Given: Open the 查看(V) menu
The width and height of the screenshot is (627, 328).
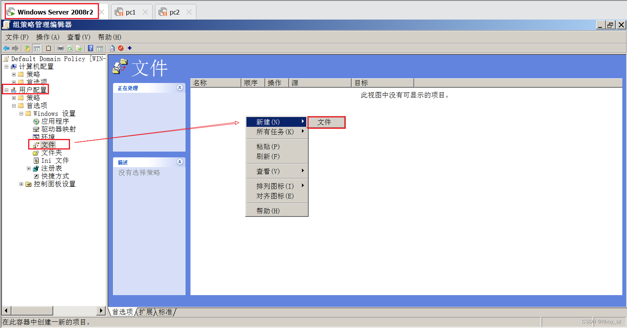Looking at the screenshot, I should pos(79,37).
